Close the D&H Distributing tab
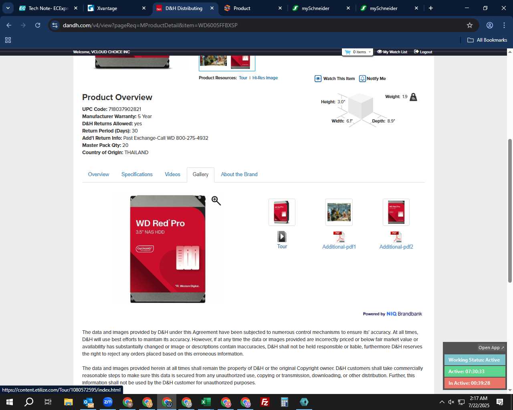Viewport: 513px width, 410px height. (x=212, y=8)
